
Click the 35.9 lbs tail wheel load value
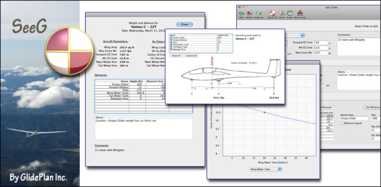274,98
